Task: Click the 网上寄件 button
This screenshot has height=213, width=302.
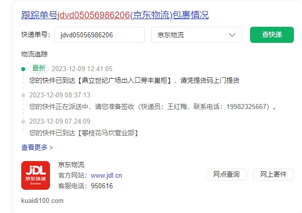Action: click(x=273, y=175)
